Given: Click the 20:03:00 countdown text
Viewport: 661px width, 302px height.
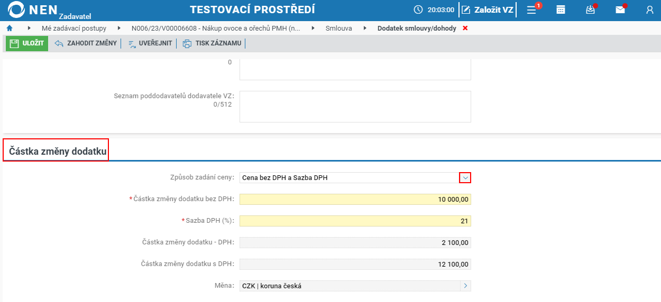Looking at the screenshot, I should [x=440, y=10].
